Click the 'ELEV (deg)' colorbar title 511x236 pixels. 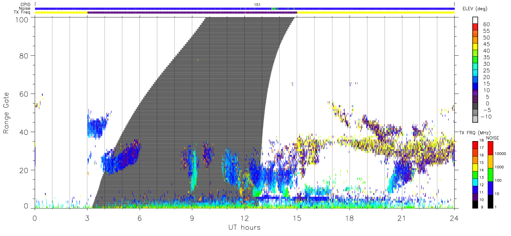coord(475,9)
